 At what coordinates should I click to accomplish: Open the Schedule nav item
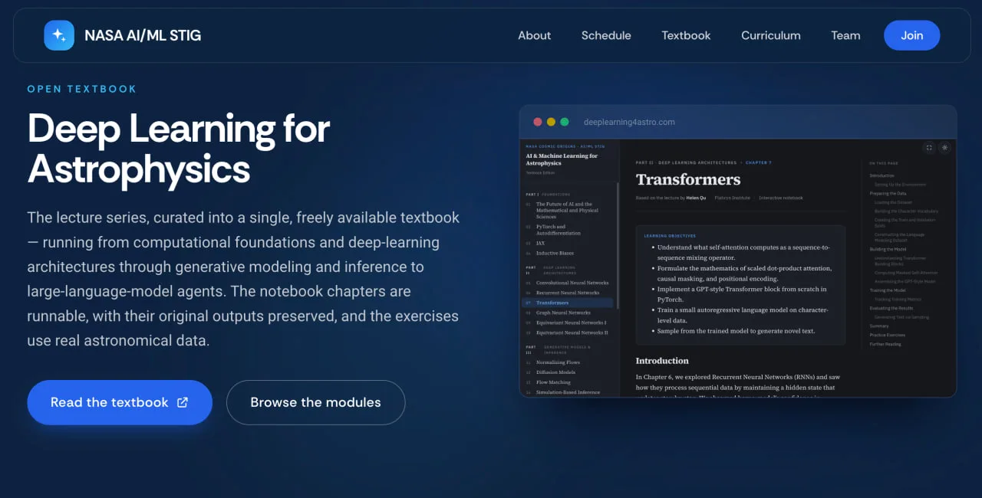606,35
